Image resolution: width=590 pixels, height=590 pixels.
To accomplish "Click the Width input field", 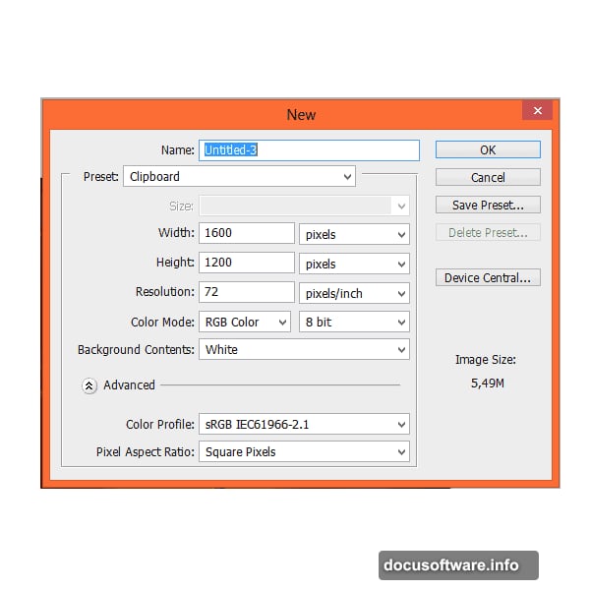I will 247,233.
